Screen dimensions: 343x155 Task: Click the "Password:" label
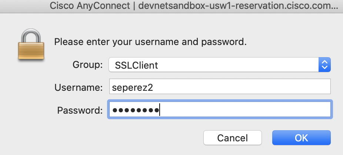(80, 110)
